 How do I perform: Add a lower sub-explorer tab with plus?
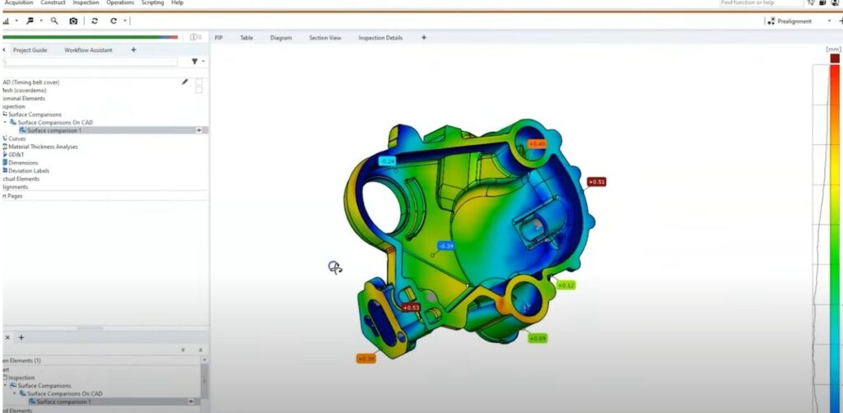pos(21,337)
